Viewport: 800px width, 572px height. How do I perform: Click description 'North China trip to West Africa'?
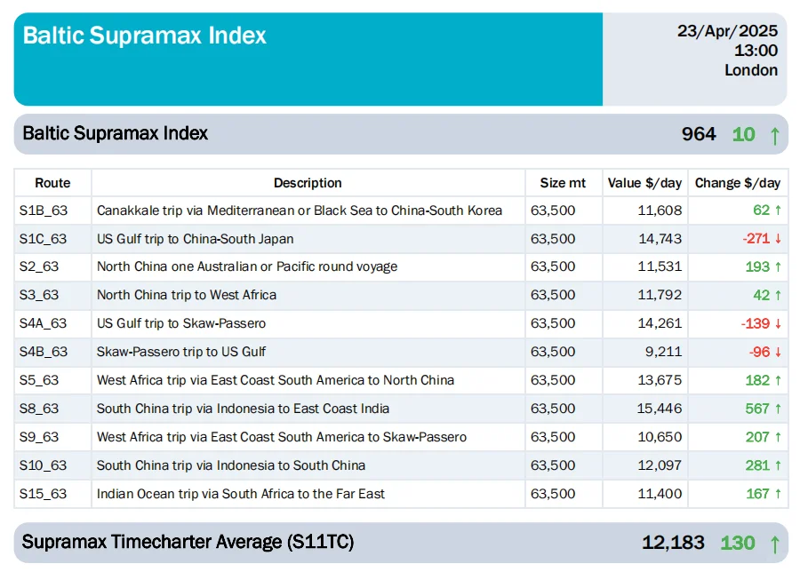[x=187, y=295]
